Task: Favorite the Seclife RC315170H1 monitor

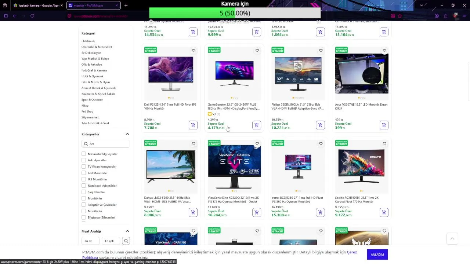Action: tap(384, 144)
